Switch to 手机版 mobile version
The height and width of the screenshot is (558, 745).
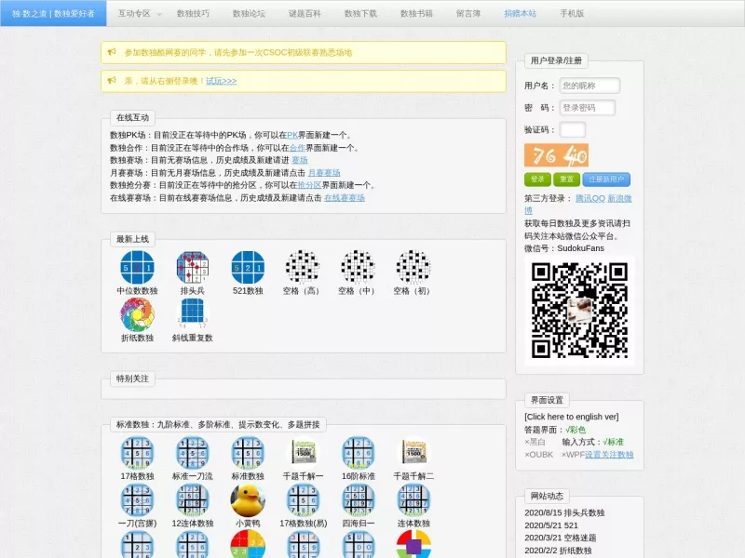(572, 13)
